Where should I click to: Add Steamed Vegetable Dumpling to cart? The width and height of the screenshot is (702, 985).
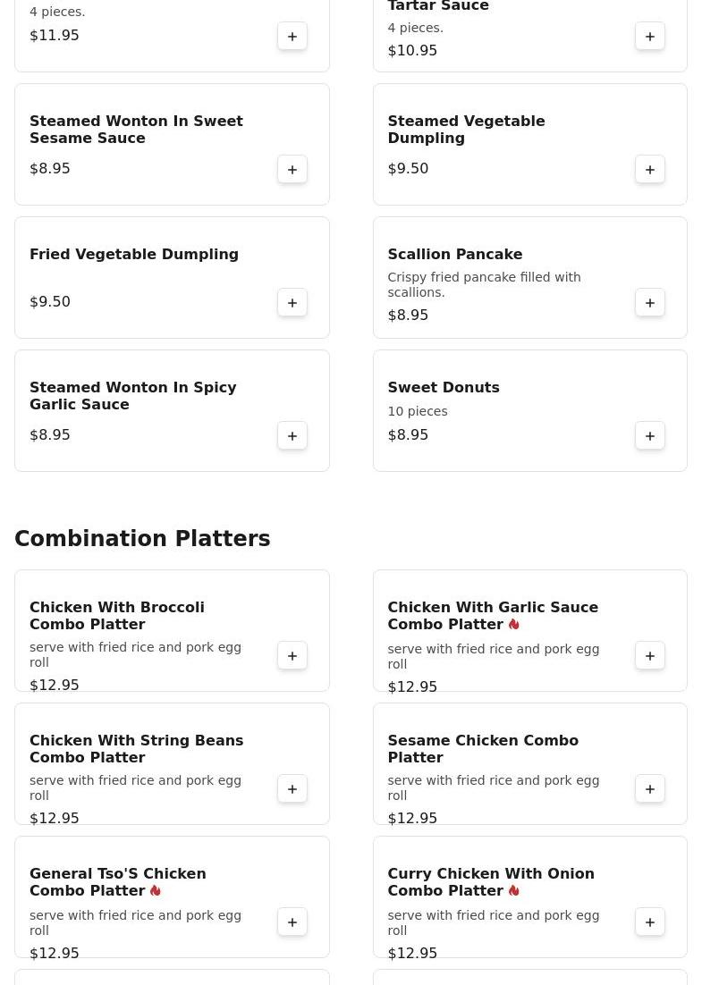click(650, 169)
